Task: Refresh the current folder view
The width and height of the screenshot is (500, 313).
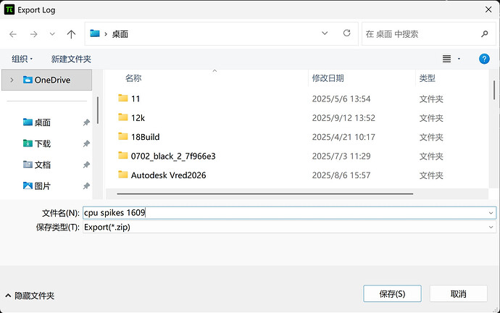Action: pyautogui.click(x=347, y=33)
